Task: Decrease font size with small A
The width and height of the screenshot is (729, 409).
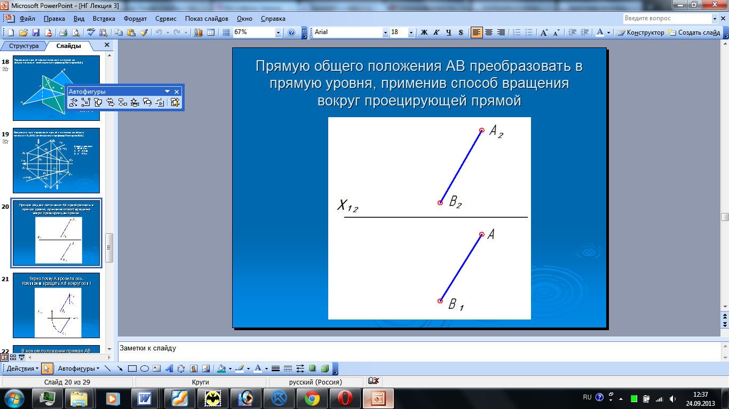Action: [557, 32]
